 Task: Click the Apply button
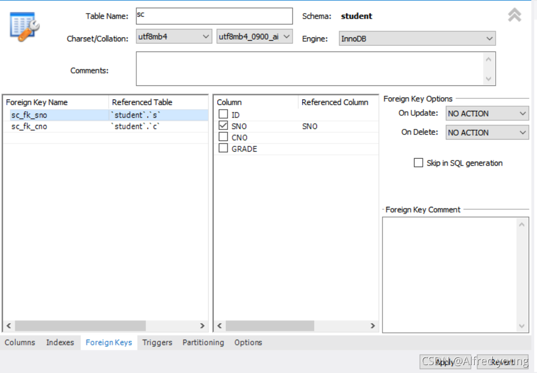445,362
